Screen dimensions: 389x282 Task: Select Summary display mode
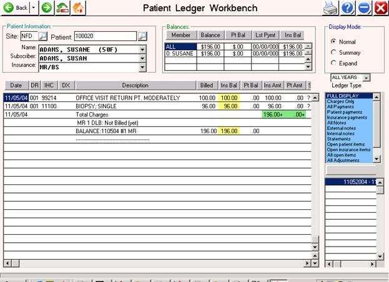click(x=333, y=52)
